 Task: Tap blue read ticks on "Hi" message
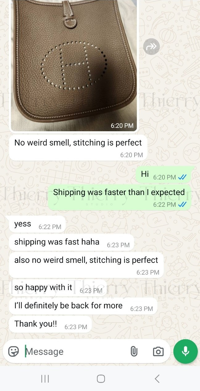(x=182, y=177)
